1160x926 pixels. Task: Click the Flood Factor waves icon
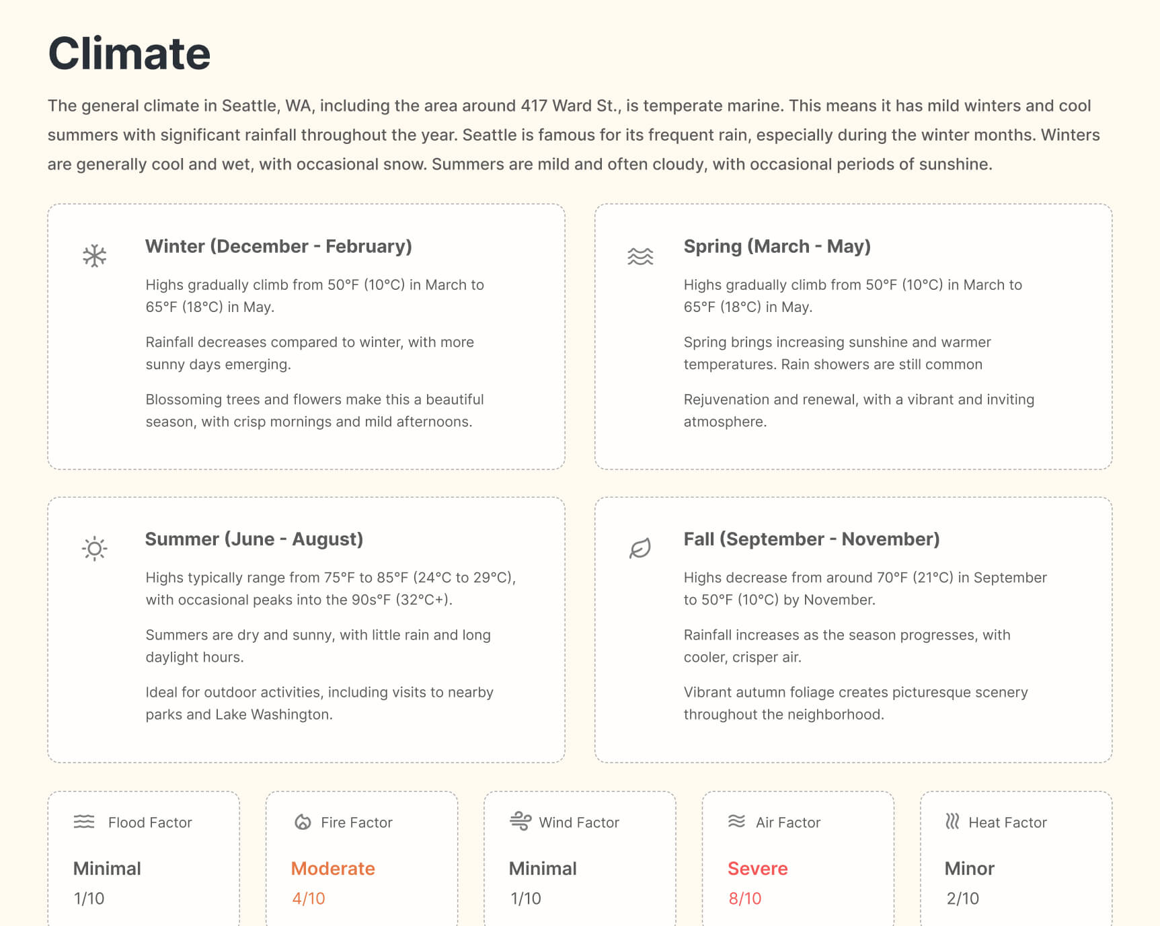[x=83, y=822]
